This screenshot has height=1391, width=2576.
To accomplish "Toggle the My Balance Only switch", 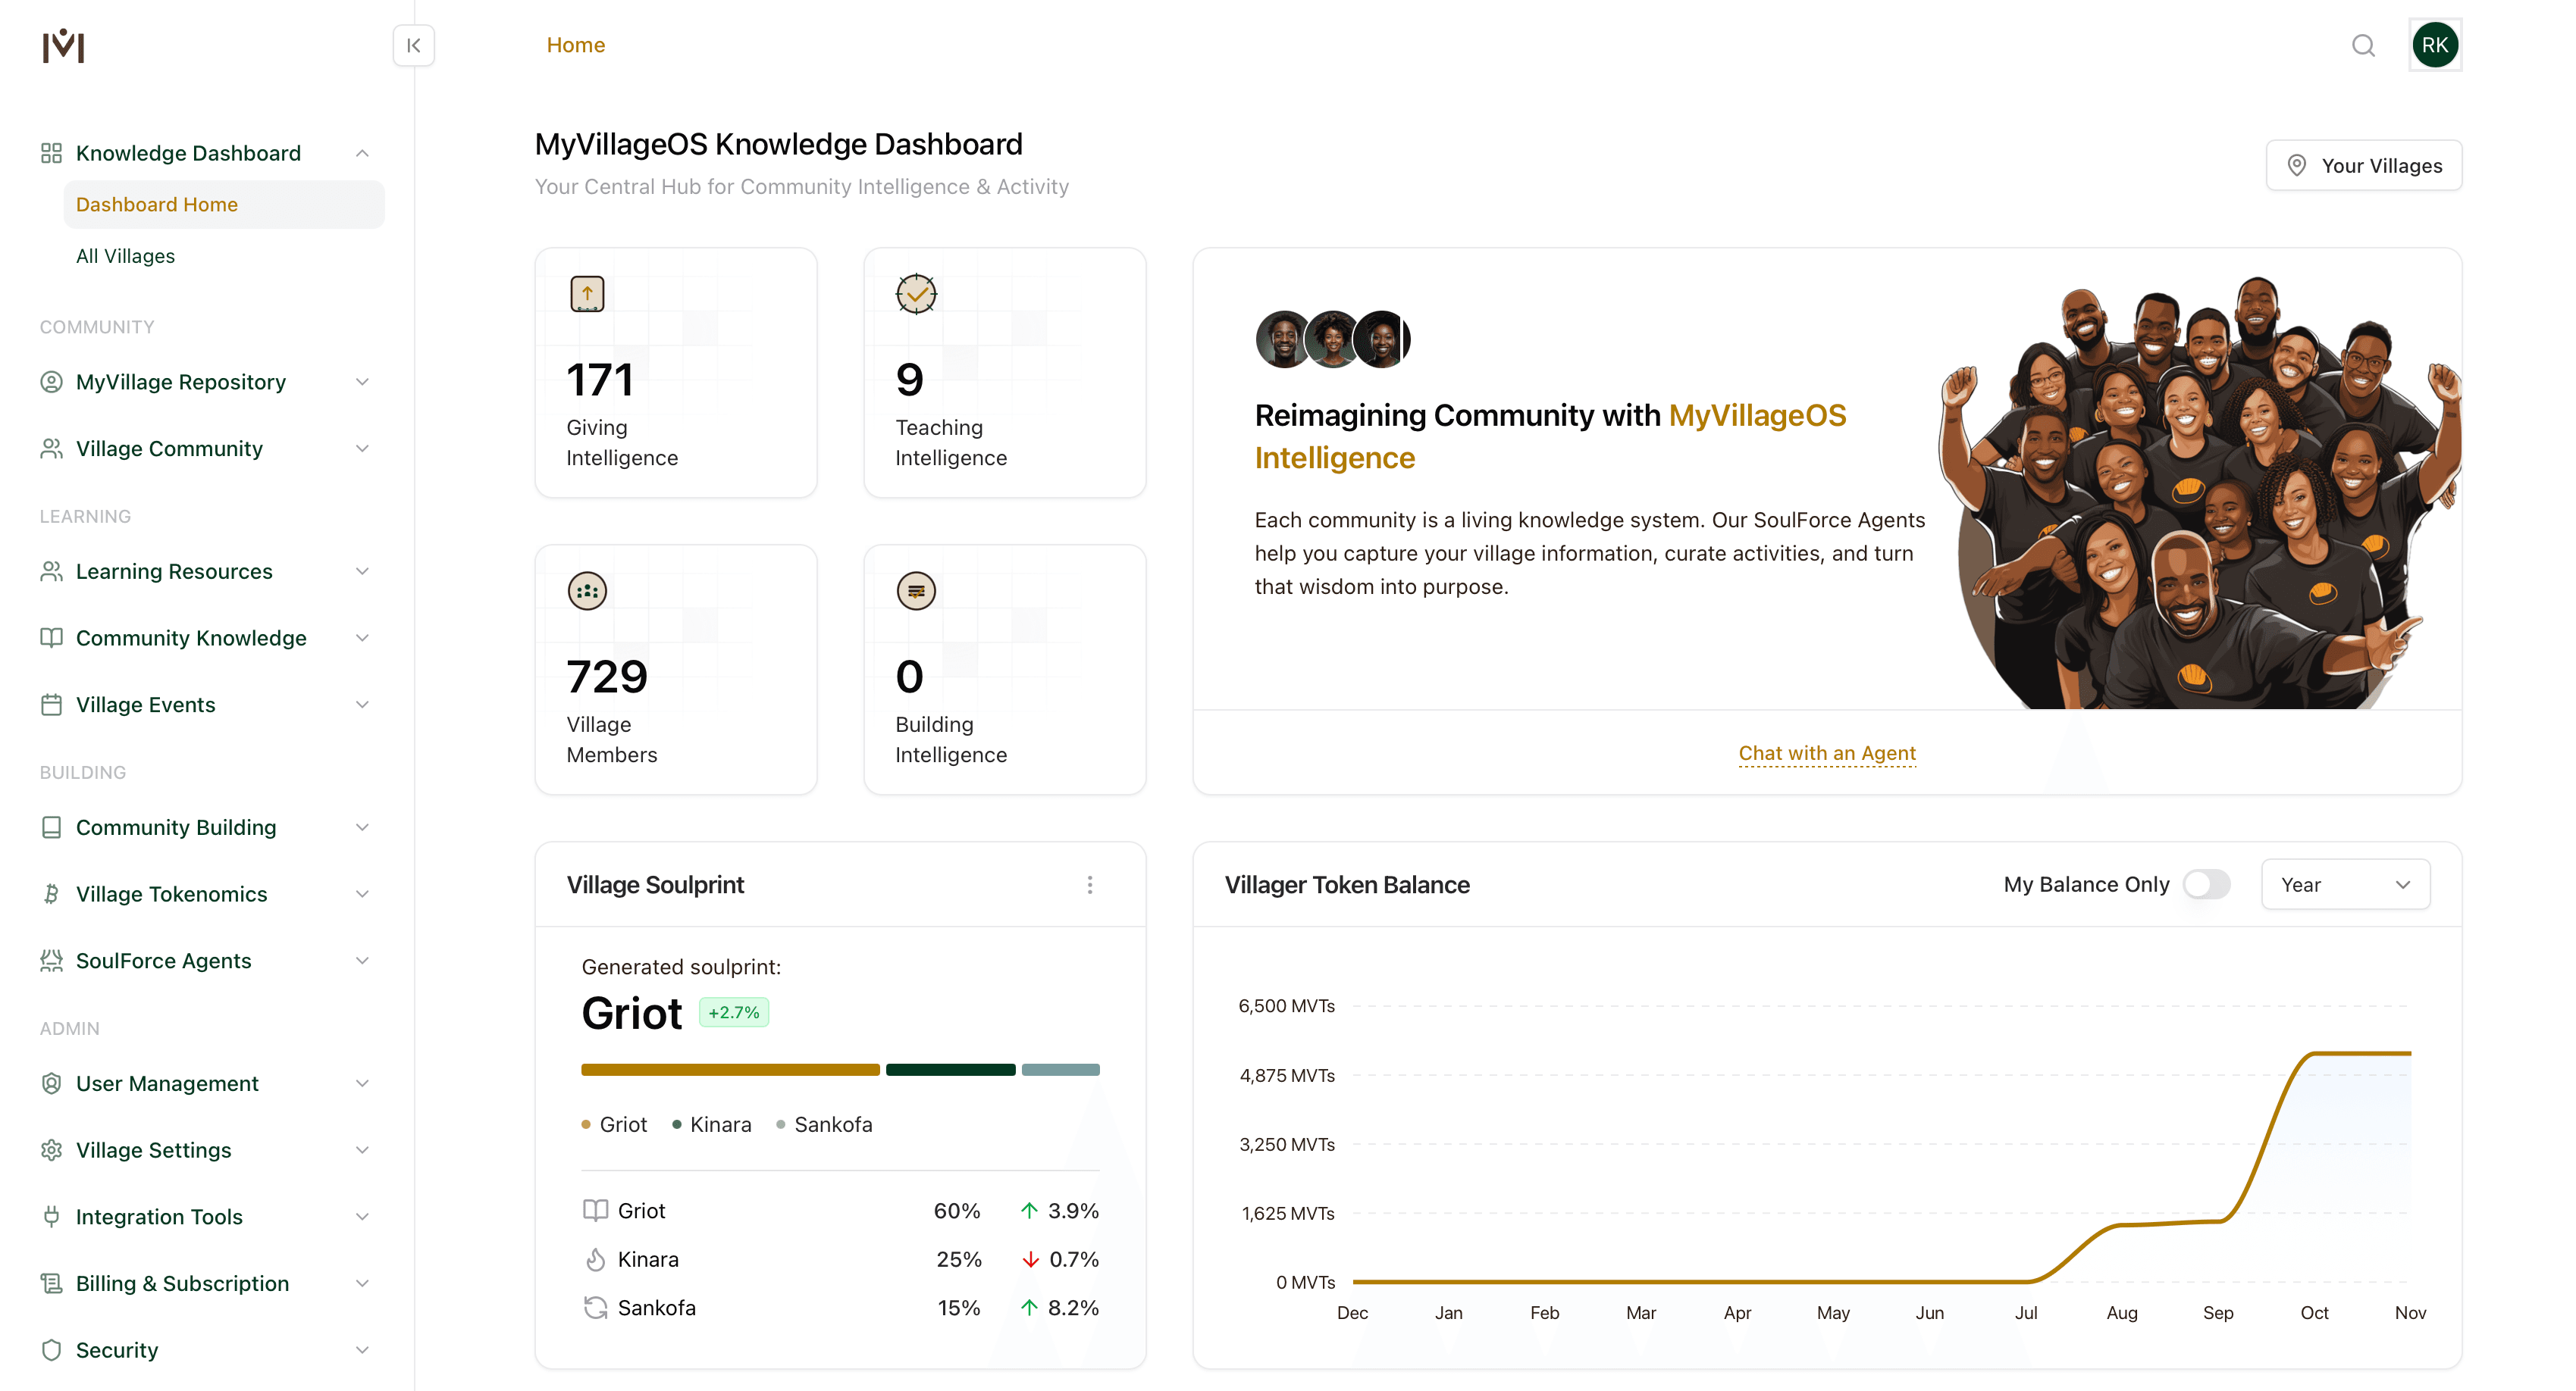I will (2206, 884).
